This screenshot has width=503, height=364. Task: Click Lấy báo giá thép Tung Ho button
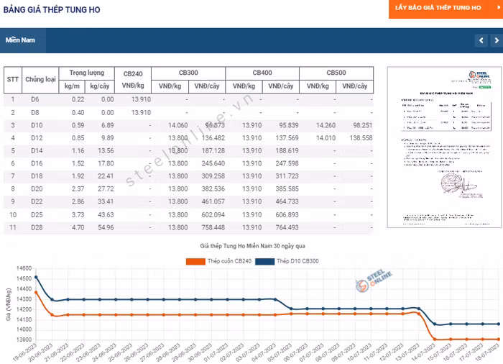coord(446,9)
